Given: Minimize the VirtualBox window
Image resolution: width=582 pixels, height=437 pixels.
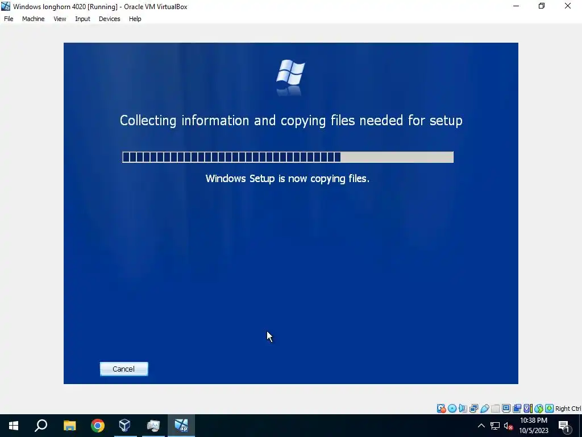Looking at the screenshot, I should point(516,6).
